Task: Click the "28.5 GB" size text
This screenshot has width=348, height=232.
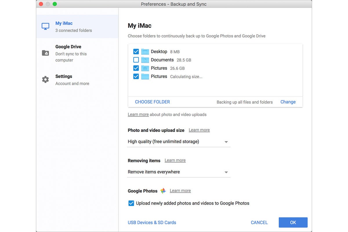Action: click(x=184, y=60)
